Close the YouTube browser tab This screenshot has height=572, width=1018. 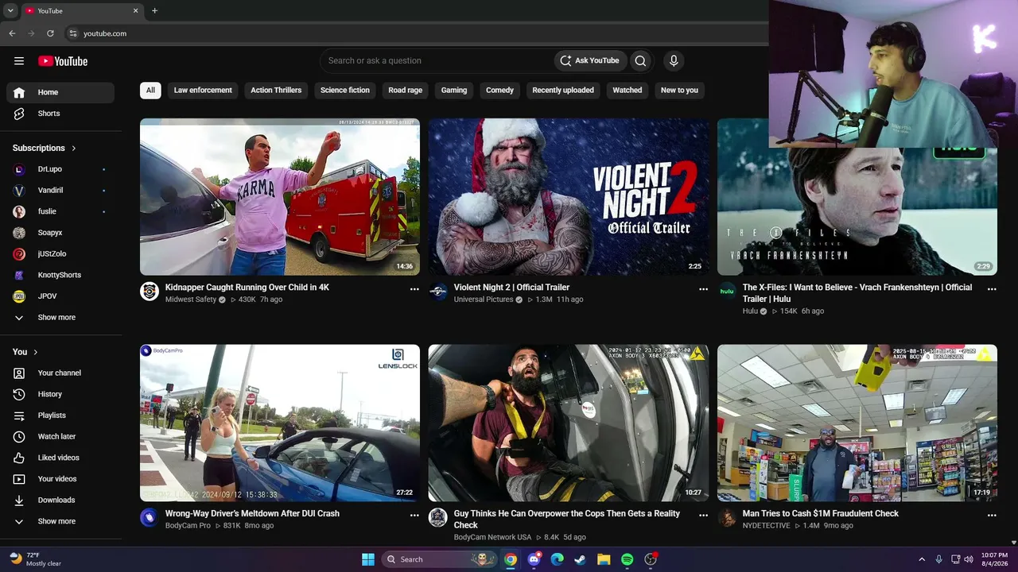tap(135, 10)
